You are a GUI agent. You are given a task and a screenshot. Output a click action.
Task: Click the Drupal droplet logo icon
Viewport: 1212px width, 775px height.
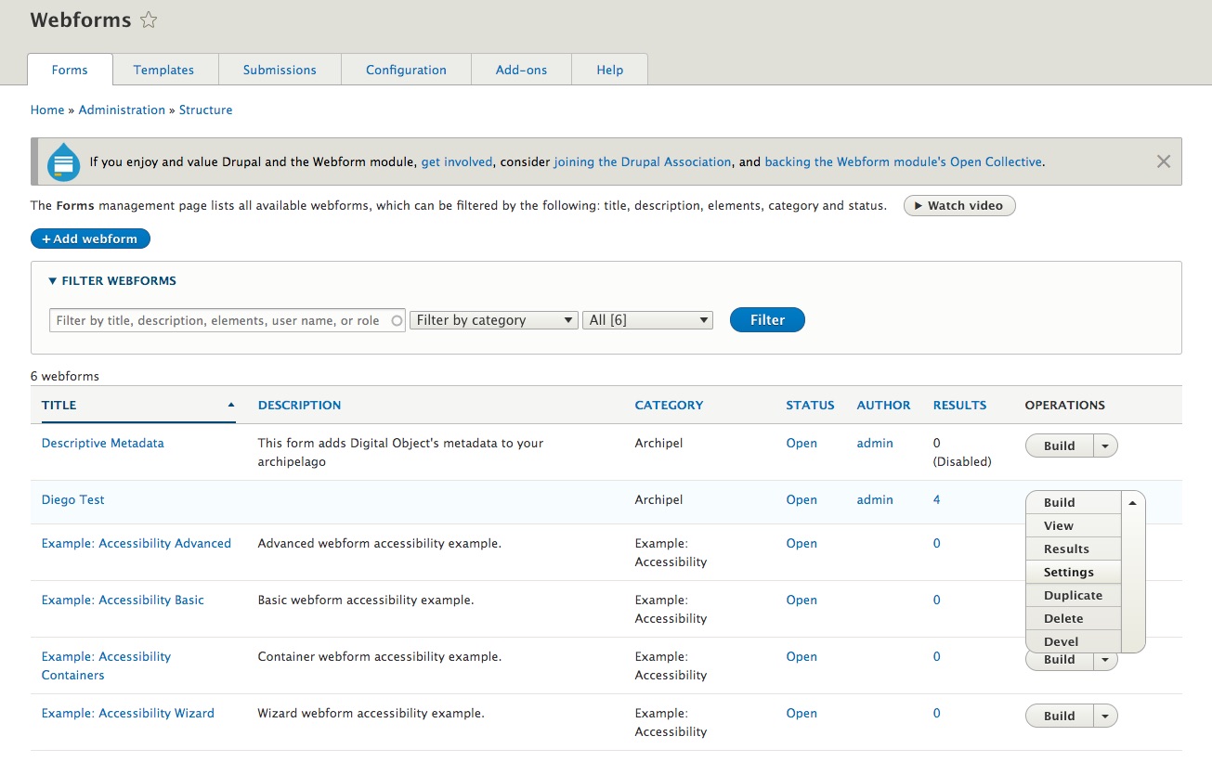point(63,161)
